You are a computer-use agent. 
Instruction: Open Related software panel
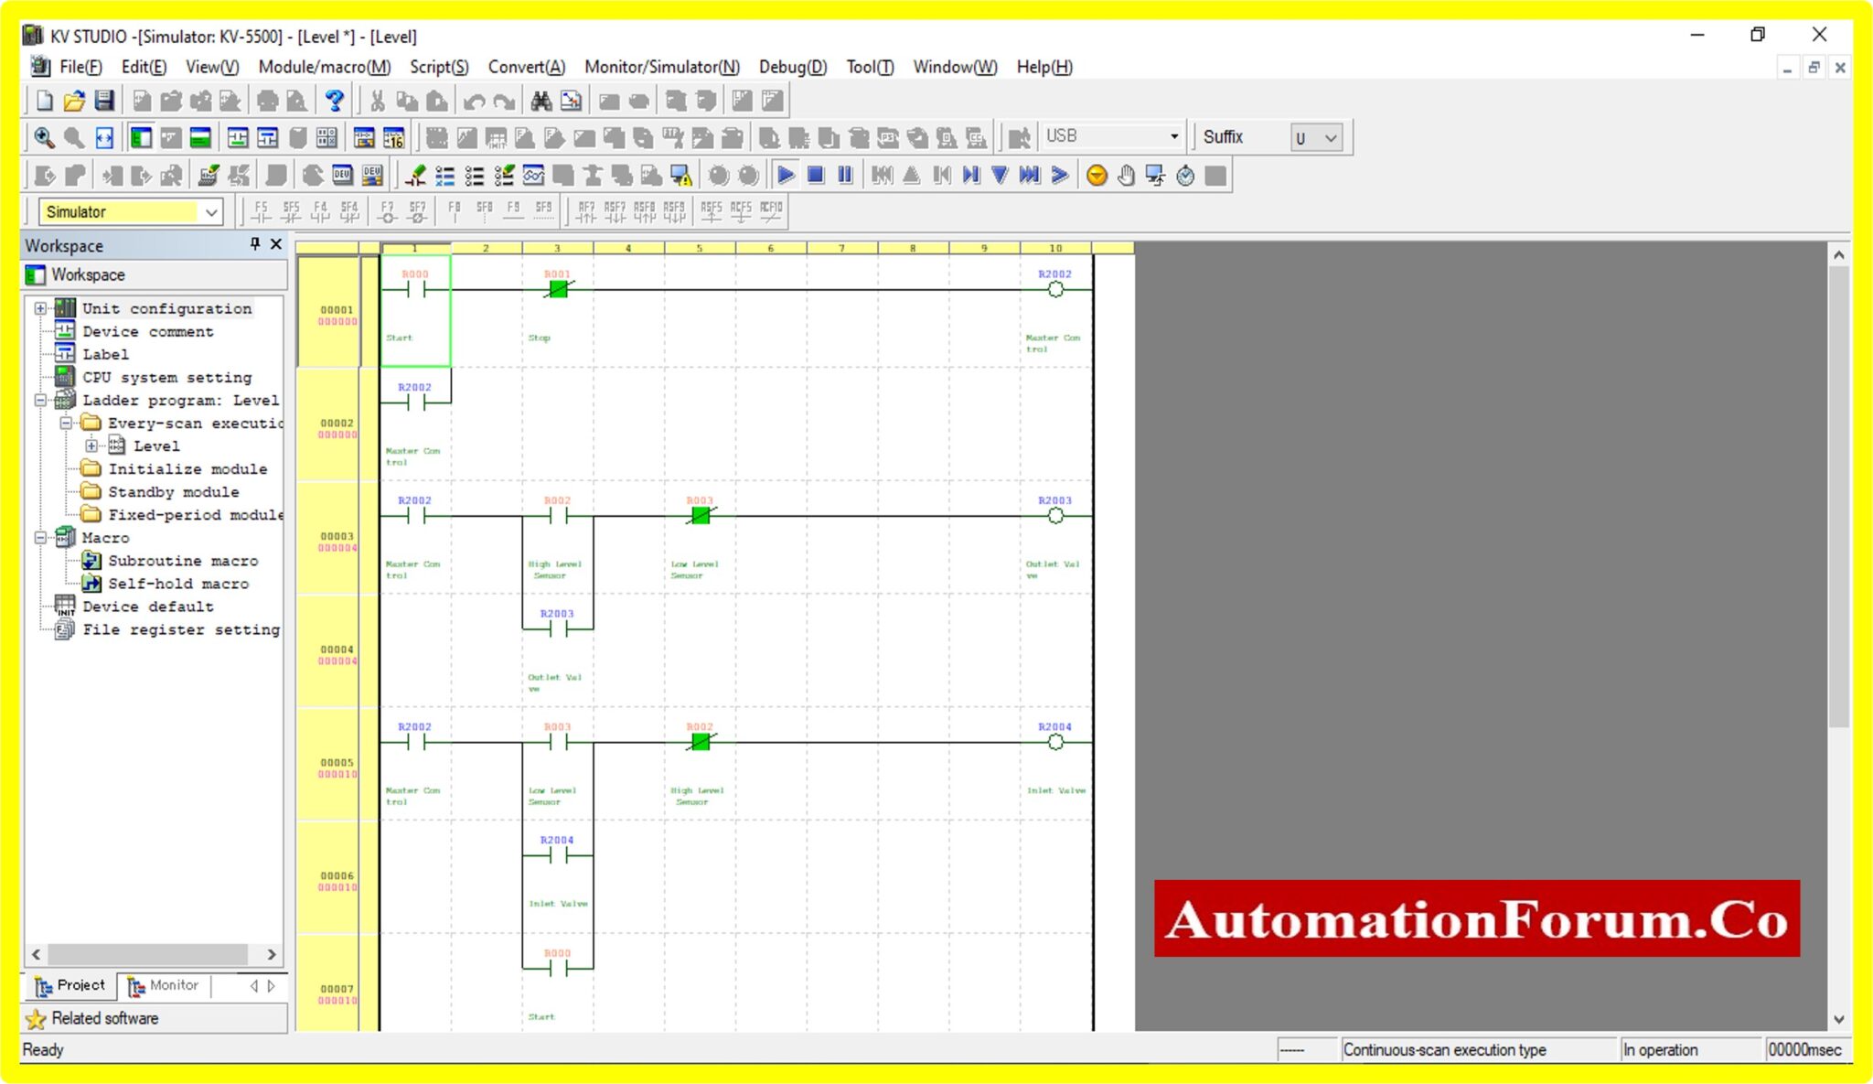click(103, 1018)
